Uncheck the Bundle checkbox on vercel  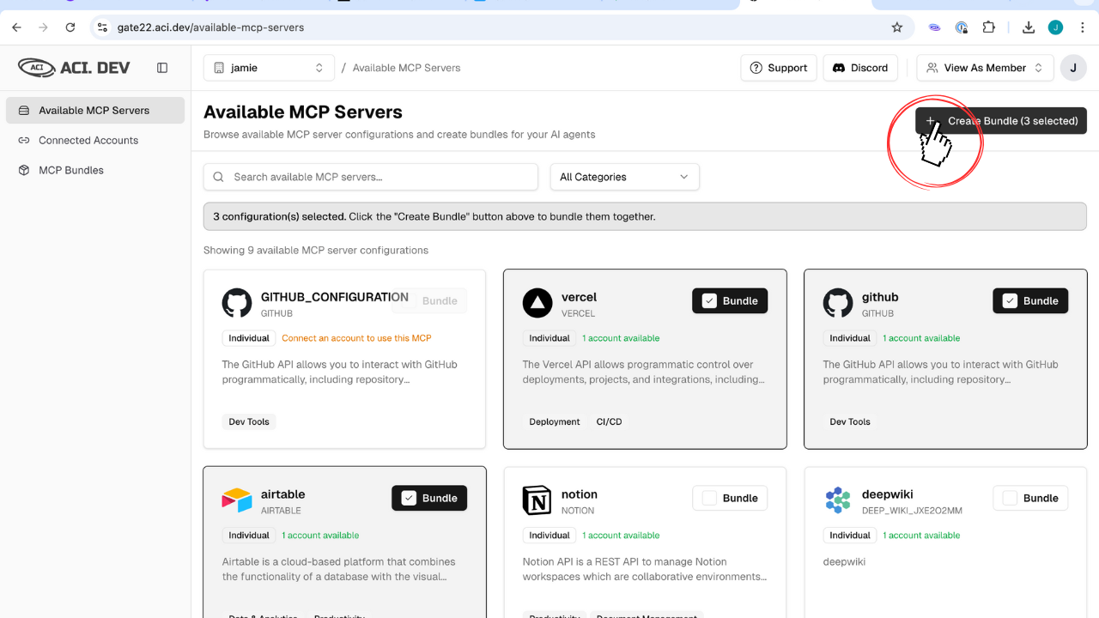coord(709,301)
